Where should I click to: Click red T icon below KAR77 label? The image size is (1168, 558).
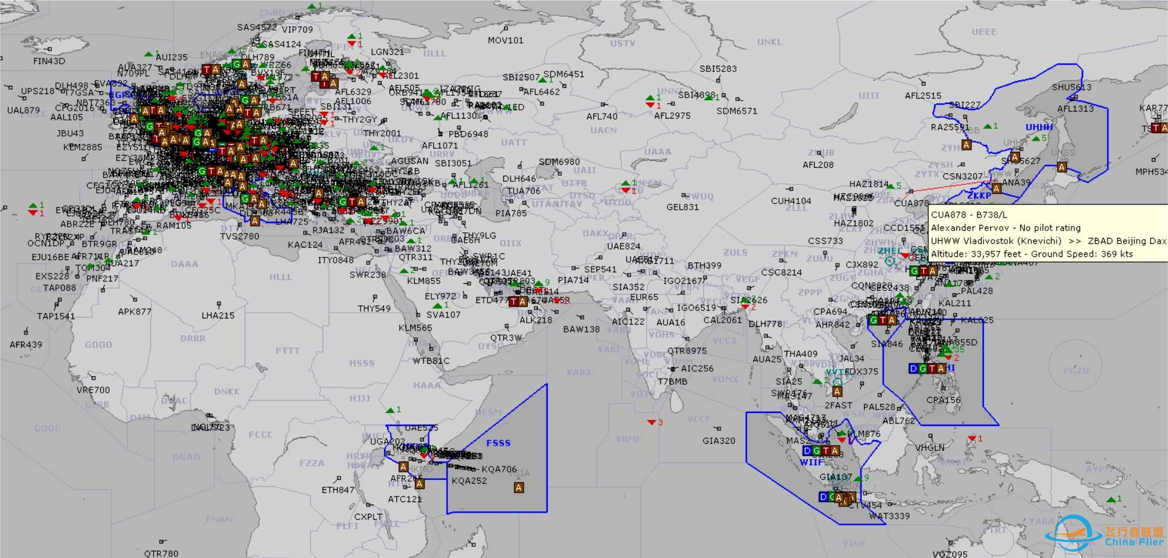coord(1155,128)
